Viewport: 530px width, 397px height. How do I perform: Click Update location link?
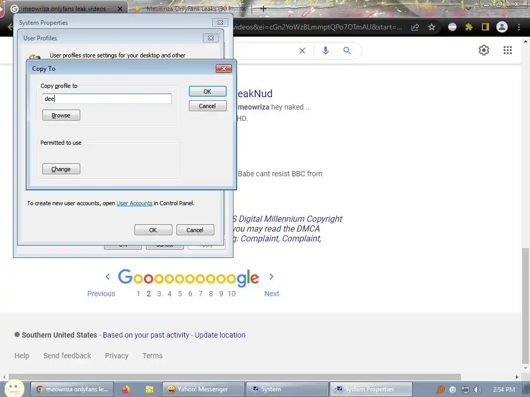(220, 335)
